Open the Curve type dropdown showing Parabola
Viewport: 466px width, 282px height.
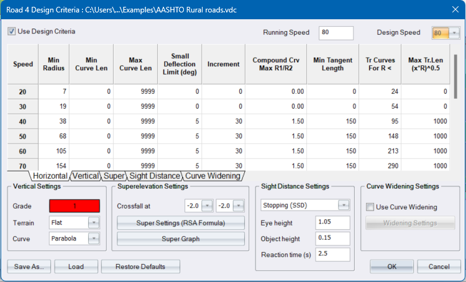pos(93,238)
